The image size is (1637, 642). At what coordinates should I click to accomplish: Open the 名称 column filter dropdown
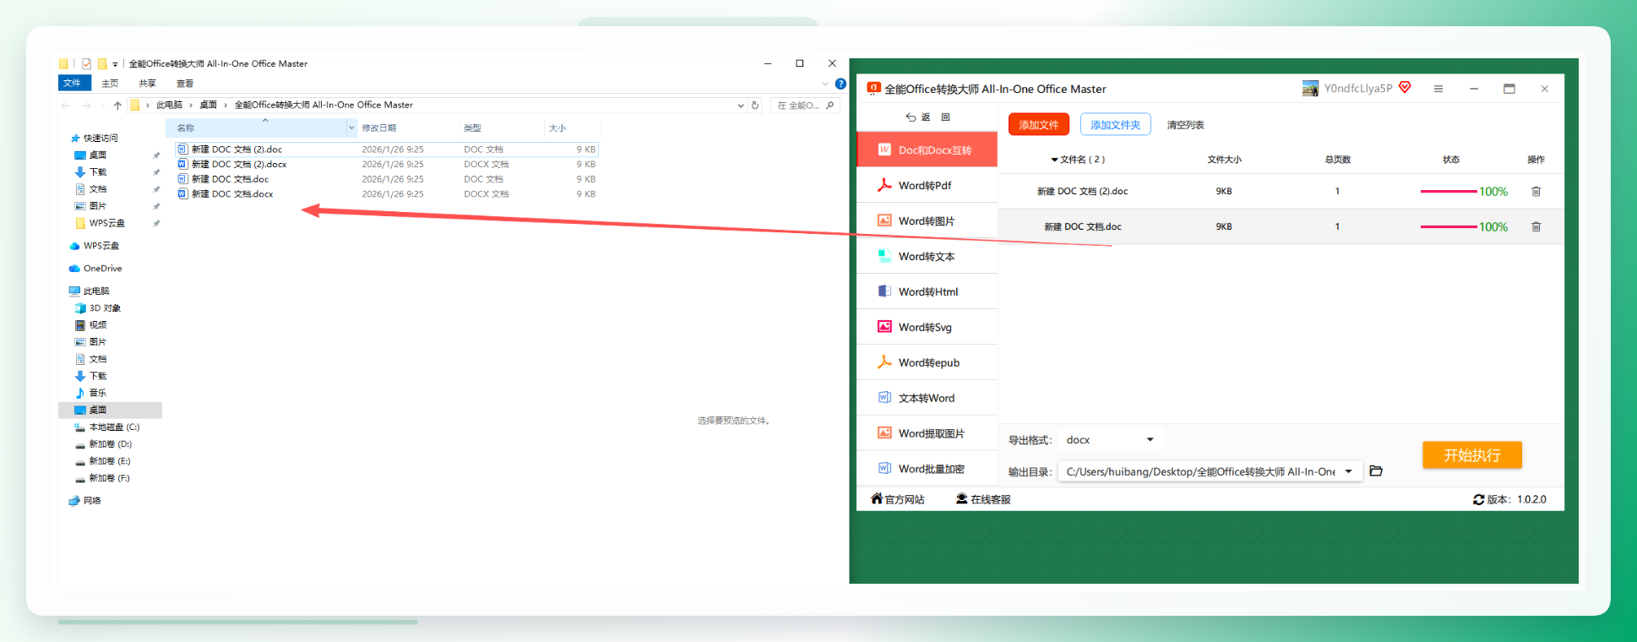(x=351, y=128)
